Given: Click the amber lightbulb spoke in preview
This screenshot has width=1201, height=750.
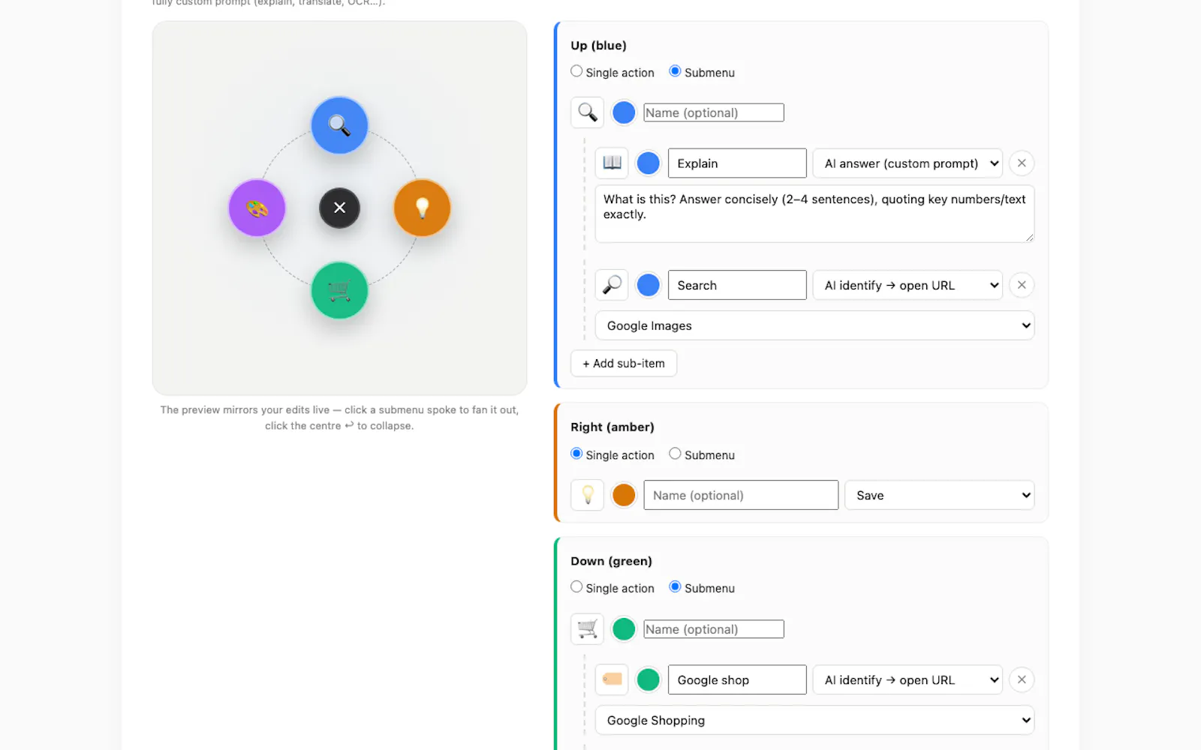Looking at the screenshot, I should click(x=422, y=208).
